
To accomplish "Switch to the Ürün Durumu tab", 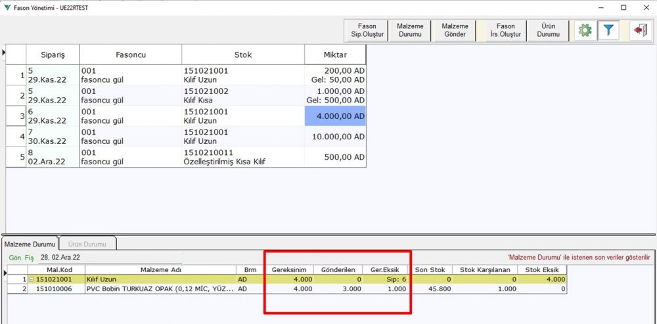I will click(x=87, y=243).
